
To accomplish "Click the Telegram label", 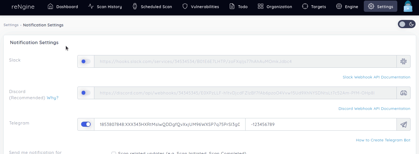I will click(19, 123).
